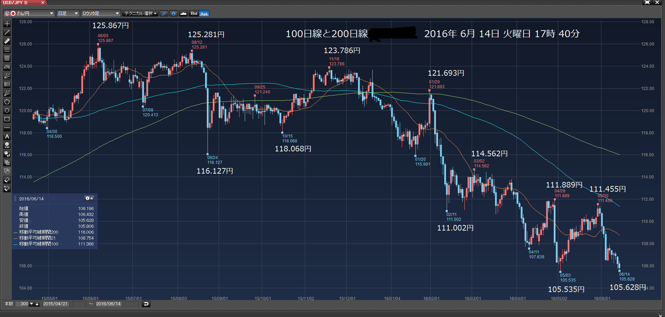Select the rectangle shape tool
This screenshot has height=317, width=665.
(7, 119)
